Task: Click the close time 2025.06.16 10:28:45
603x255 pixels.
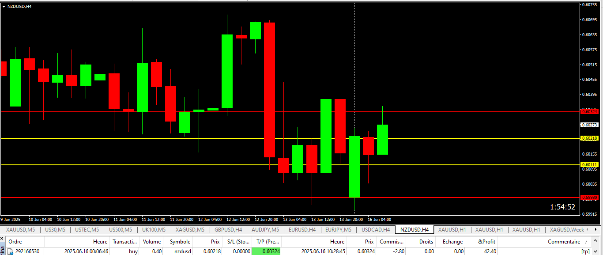Action: [323, 251]
